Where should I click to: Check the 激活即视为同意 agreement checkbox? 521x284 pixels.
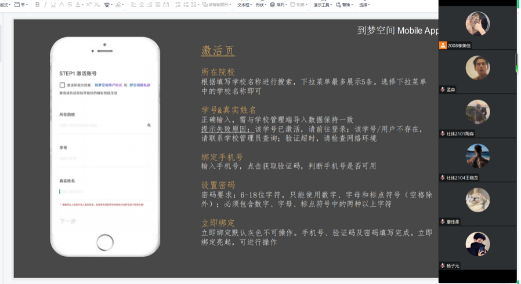(62, 85)
